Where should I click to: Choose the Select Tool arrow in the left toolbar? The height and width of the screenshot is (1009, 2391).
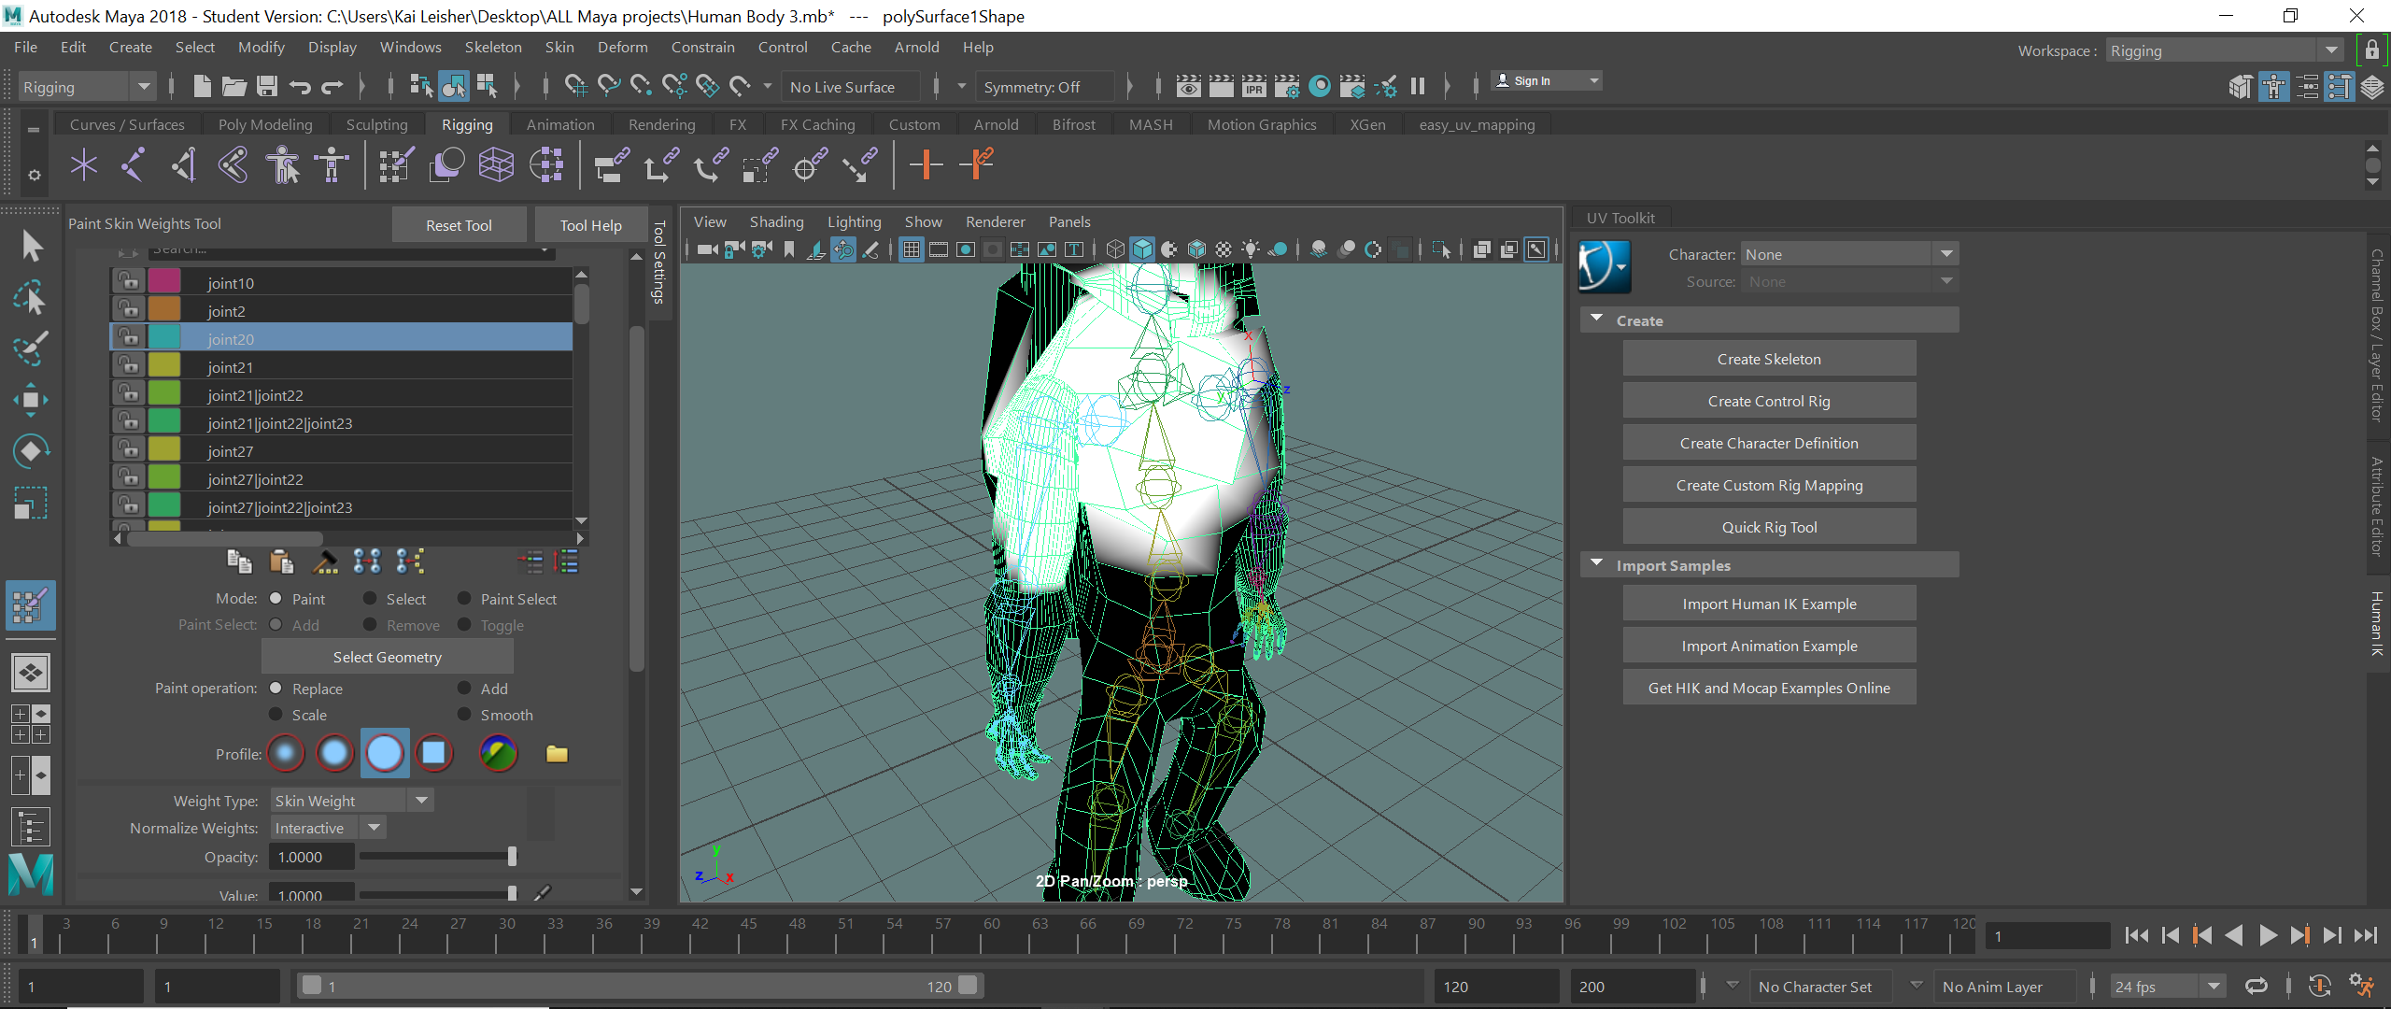(x=31, y=245)
